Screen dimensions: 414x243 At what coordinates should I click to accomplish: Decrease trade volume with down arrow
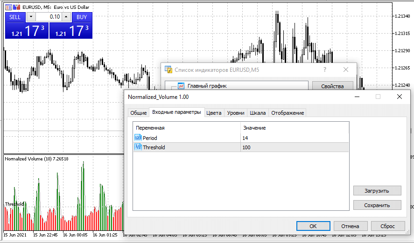pos(31,17)
